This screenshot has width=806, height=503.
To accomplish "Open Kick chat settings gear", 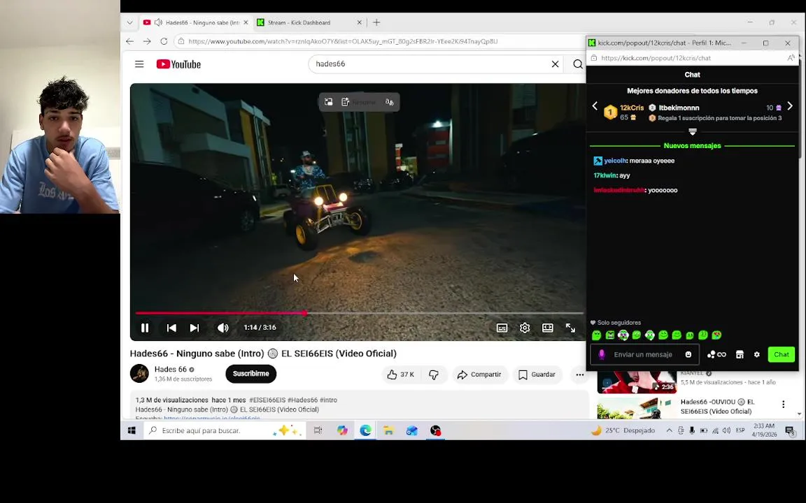I will point(756,355).
